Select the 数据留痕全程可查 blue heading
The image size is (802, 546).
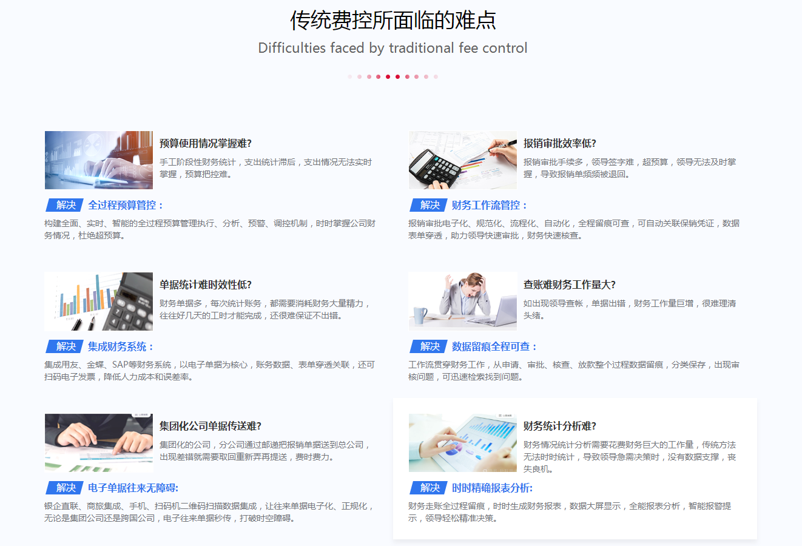click(494, 346)
